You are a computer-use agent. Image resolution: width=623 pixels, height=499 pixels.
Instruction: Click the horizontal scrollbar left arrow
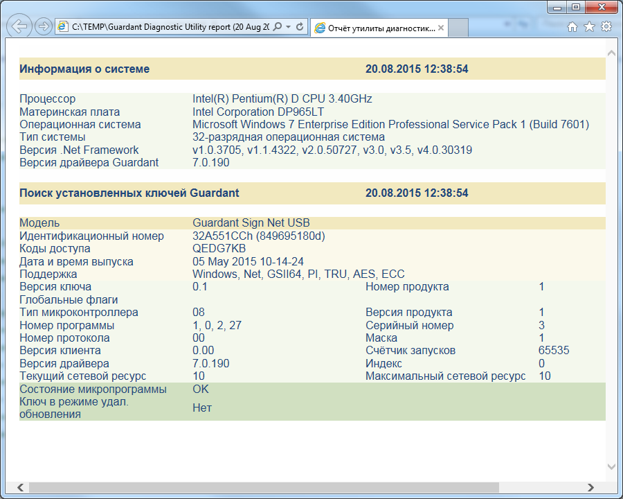pyautogui.click(x=21, y=487)
